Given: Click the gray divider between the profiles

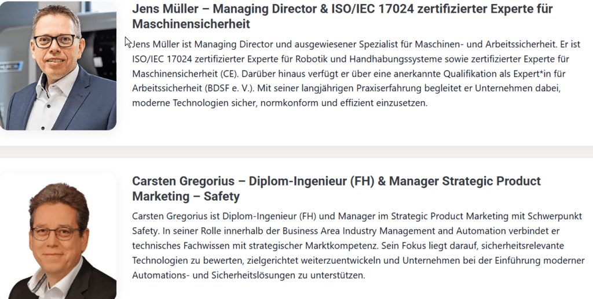Looking at the screenshot, I should [296, 152].
